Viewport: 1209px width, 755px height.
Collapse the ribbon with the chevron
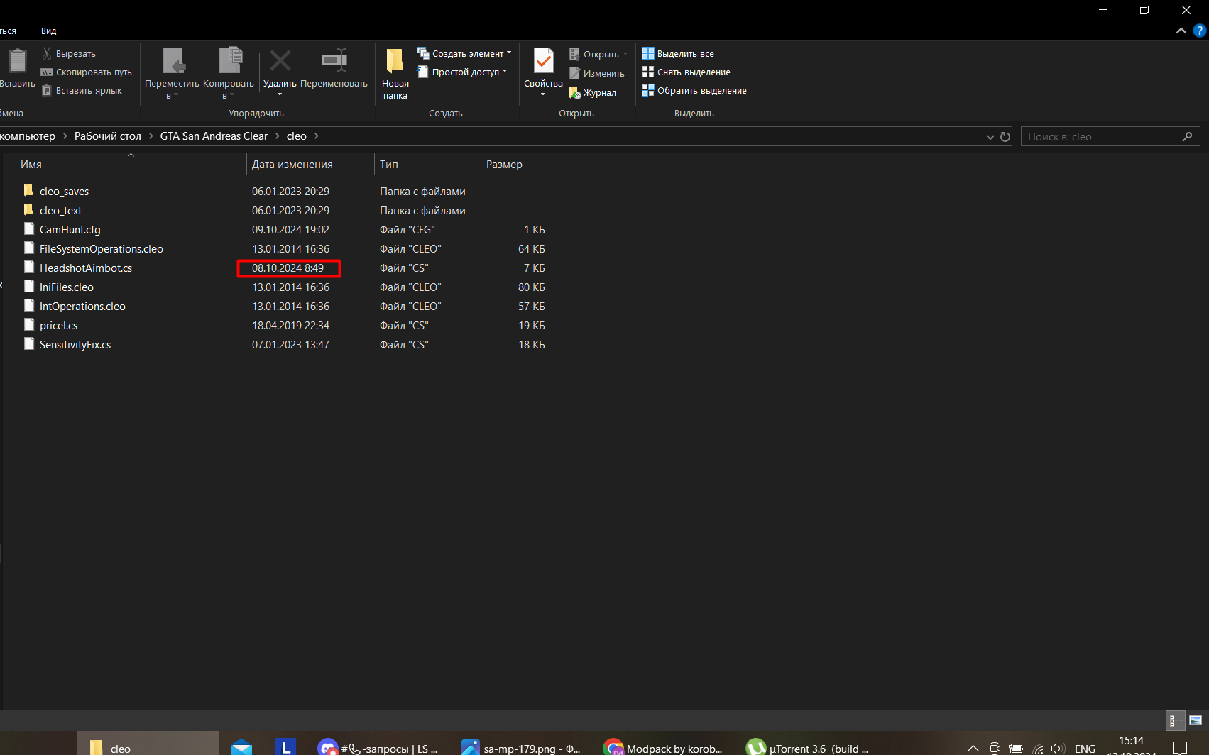(1181, 31)
